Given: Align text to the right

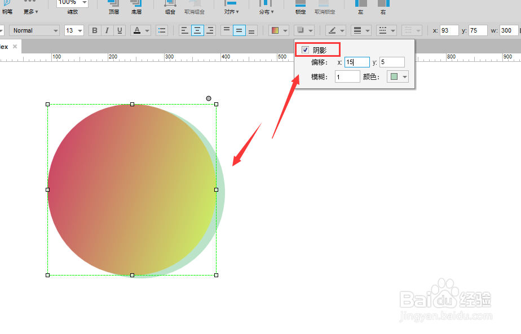Looking at the screenshot, I should coord(210,30).
